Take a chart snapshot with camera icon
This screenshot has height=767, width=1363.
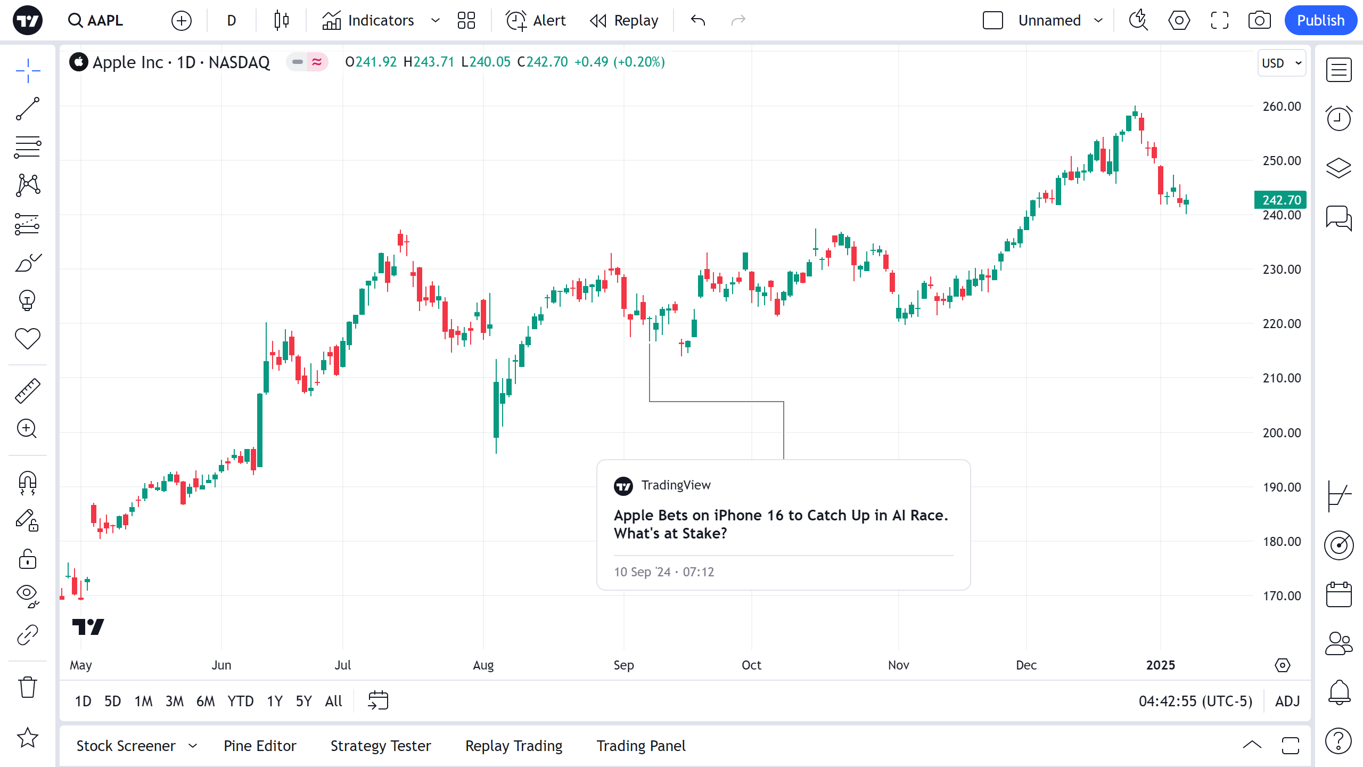(1259, 21)
